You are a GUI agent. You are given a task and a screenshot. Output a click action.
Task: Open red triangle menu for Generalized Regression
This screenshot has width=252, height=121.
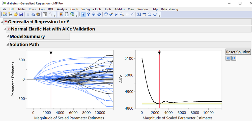[6, 22]
